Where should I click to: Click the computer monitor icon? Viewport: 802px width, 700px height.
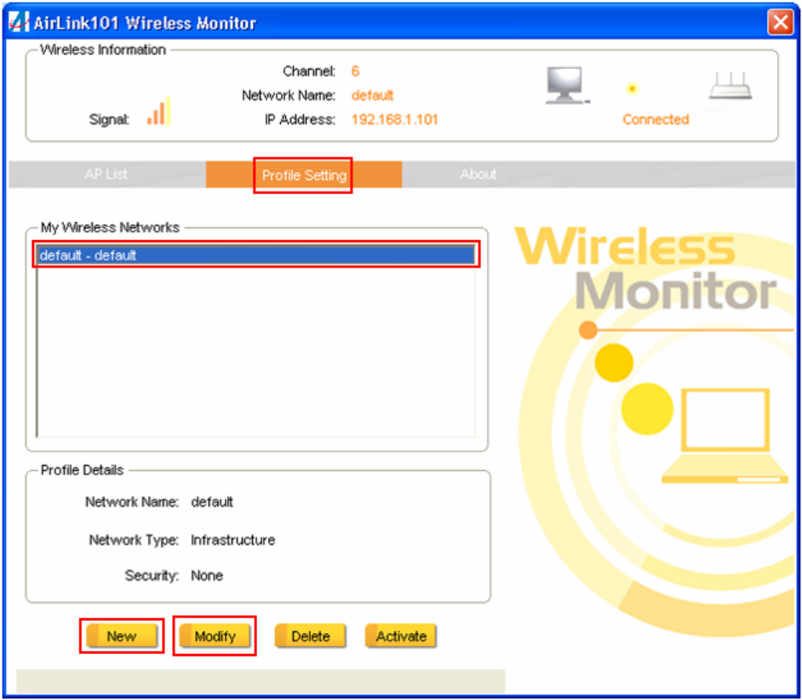[567, 85]
